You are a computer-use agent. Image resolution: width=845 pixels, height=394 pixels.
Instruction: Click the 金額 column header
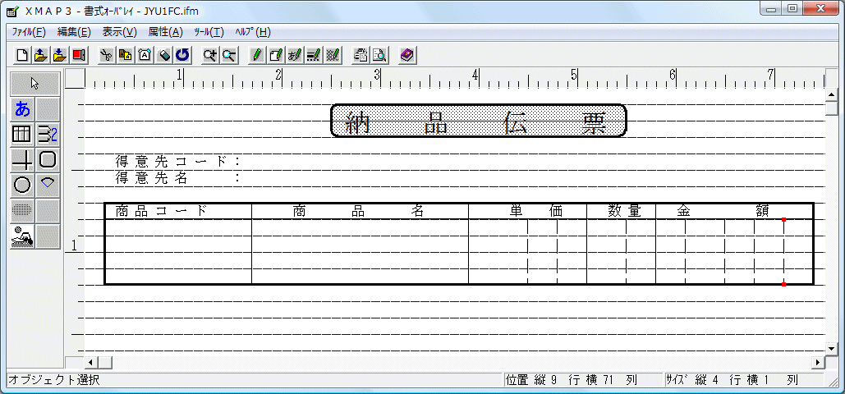click(723, 212)
